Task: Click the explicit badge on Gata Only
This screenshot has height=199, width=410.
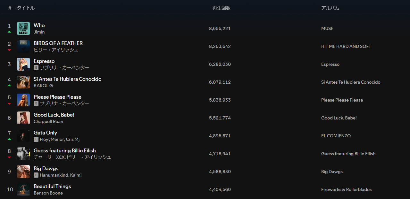Action: (x=36, y=139)
